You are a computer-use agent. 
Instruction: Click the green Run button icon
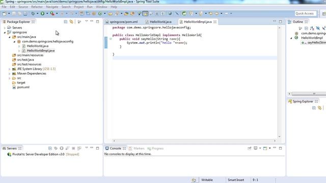click(x=42, y=14)
